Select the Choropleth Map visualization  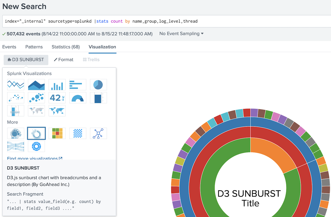pyautogui.click(x=57, y=110)
